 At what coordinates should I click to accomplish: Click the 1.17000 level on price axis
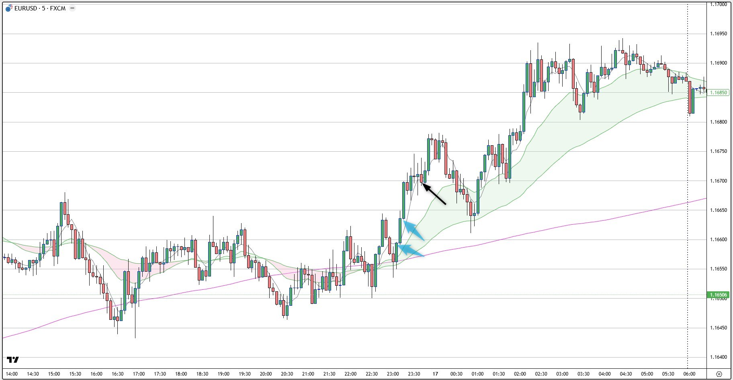[x=718, y=4]
